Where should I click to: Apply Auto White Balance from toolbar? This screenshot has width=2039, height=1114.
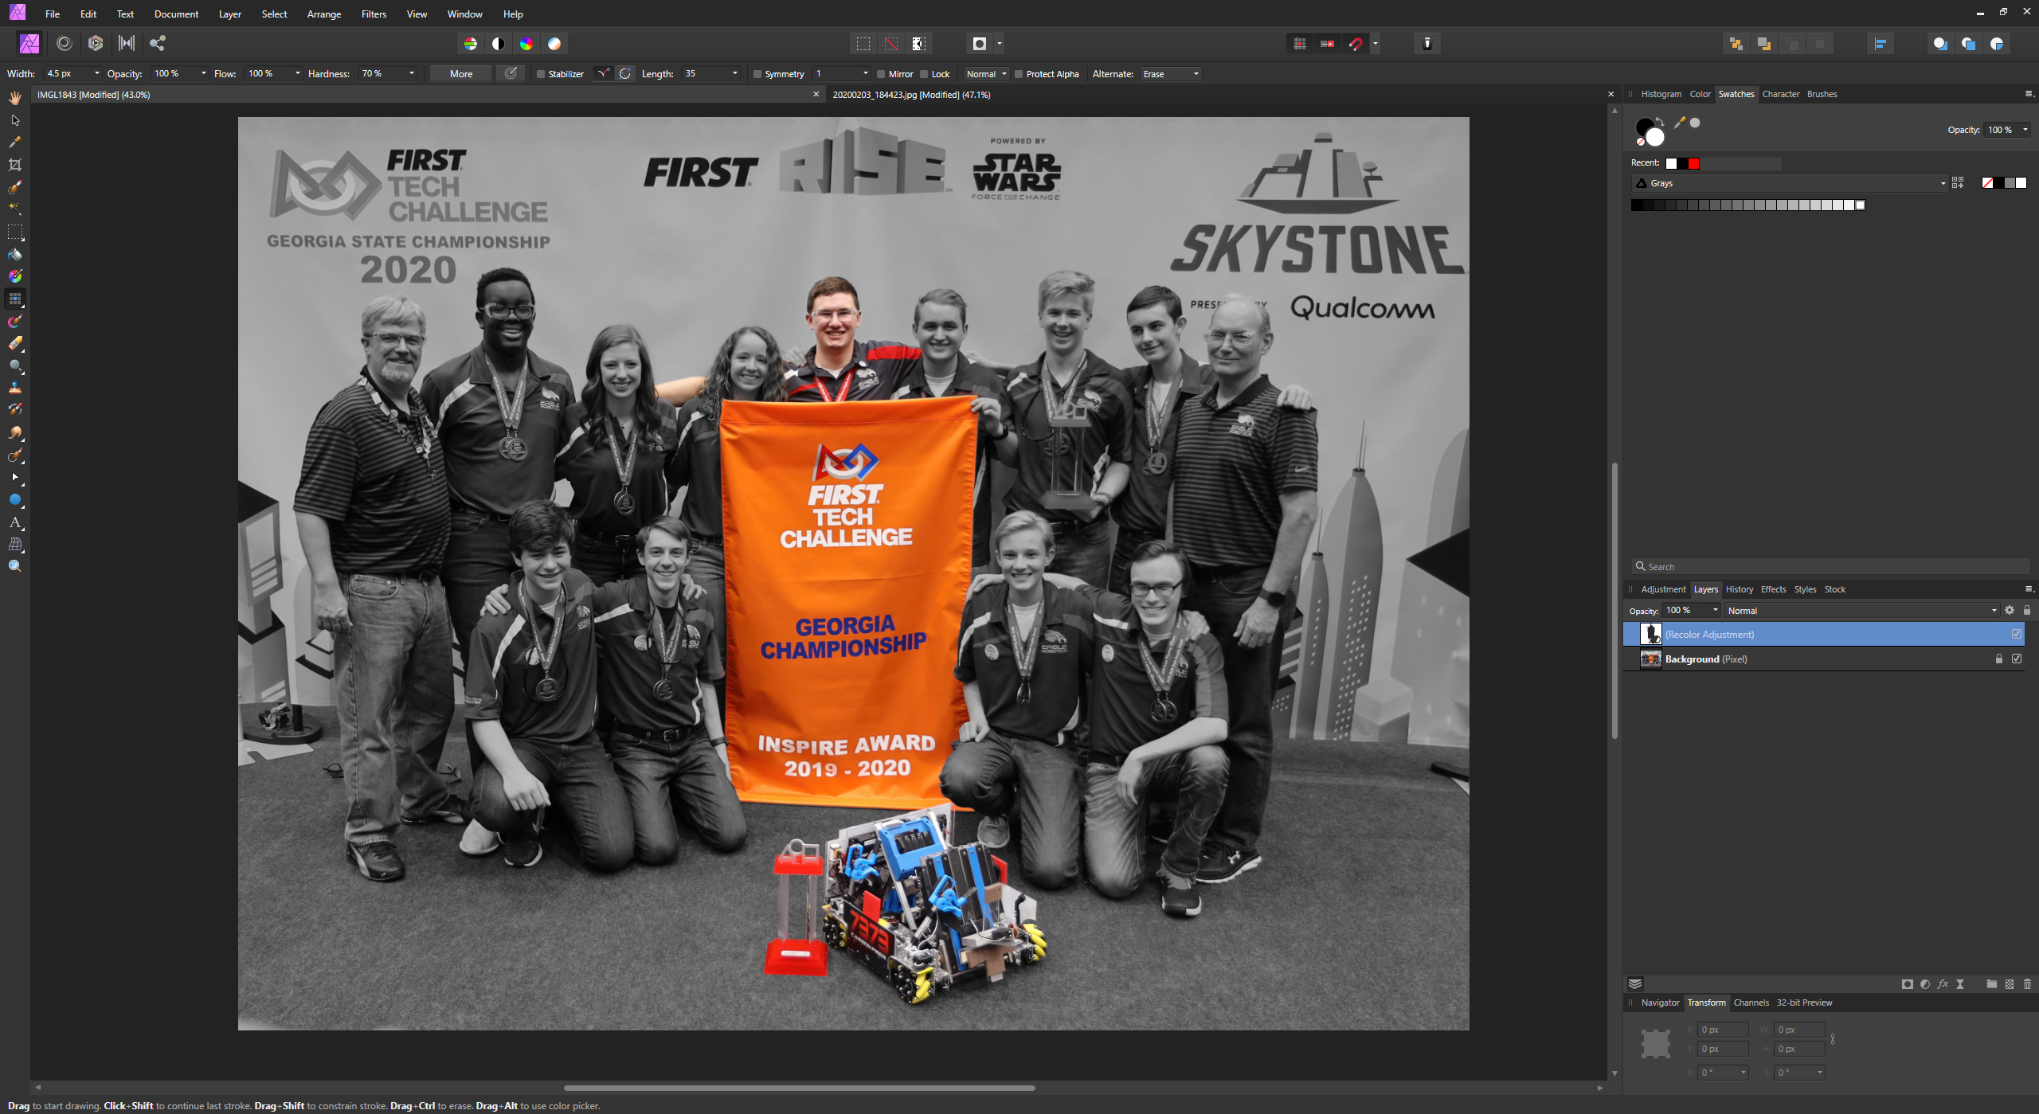pos(554,44)
